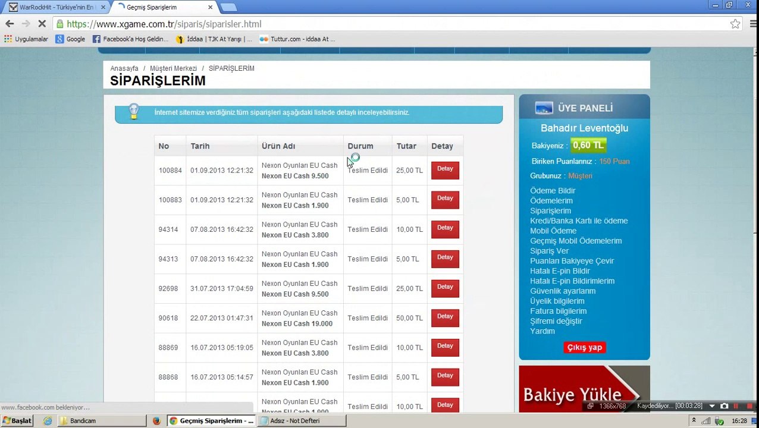The width and height of the screenshot is (759, 428).
Task: View Detay for order 90618
Action: 445,318
